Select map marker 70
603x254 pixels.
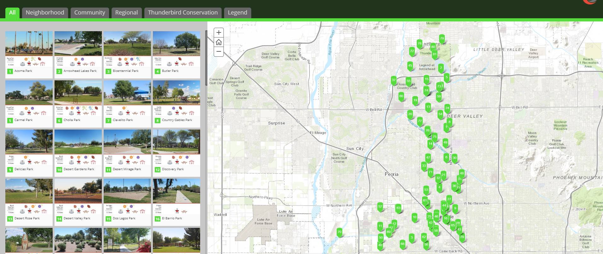coord(339,232)
